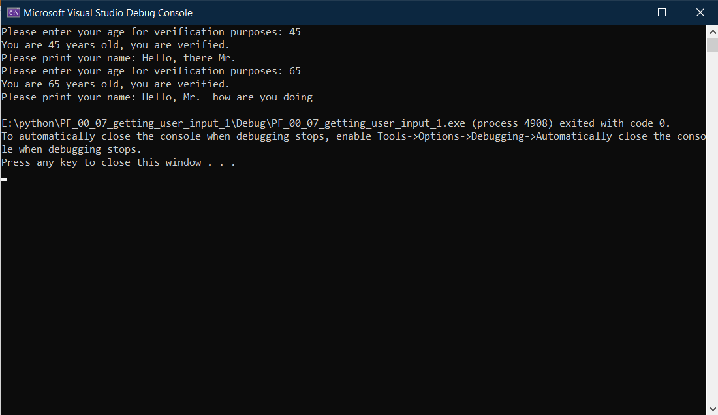Image resolution: width=718 pixels, height=415 pixels.
Task: Click the scrollbar up arrow
Action: tap(712, 31)
